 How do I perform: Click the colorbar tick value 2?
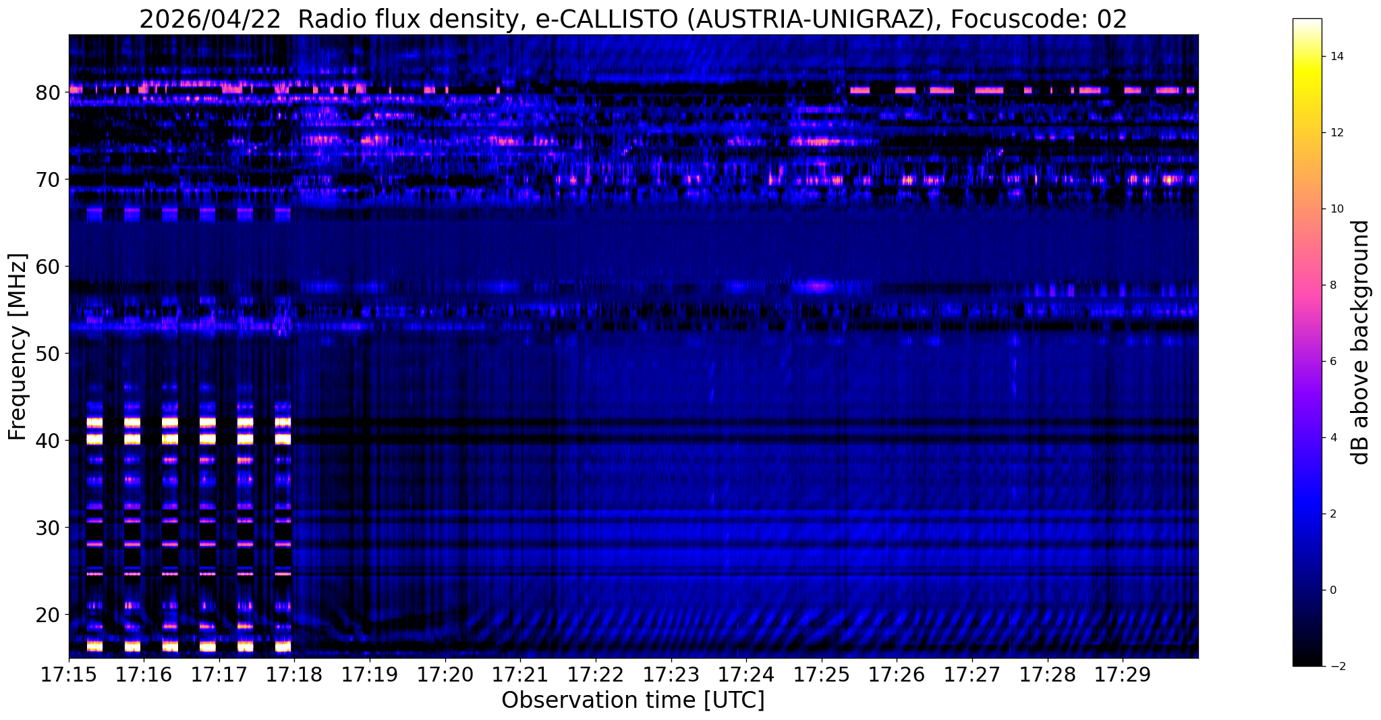coord(1333,514)
